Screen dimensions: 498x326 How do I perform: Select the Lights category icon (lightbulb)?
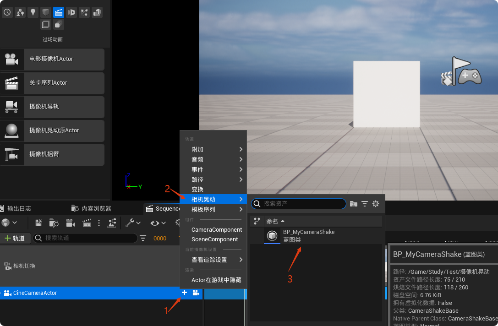[33, 12]
